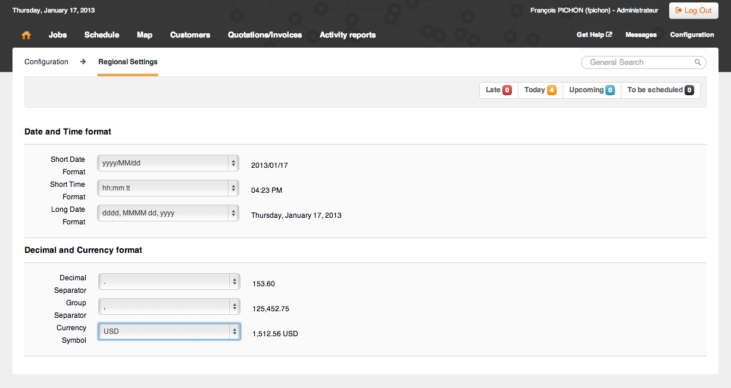Click the search magnifier icon
The image size is (731, 388).
coord(698,62)
